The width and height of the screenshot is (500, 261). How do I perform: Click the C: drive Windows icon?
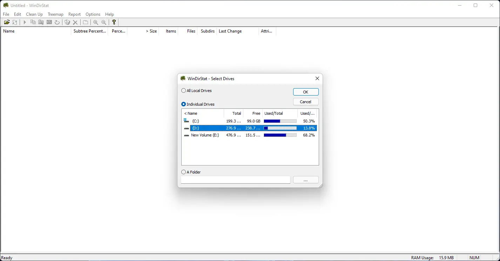tap(187, 121)
